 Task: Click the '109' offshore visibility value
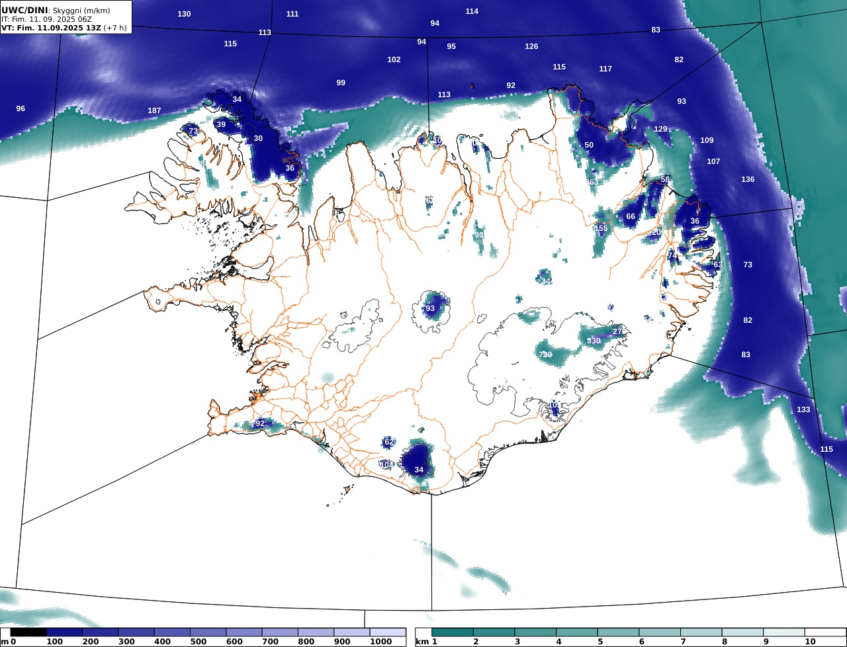pyautogui.click(x=707, y=141)
